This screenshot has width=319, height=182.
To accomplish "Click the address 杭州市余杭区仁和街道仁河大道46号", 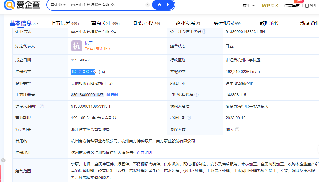I will point(102,153).
